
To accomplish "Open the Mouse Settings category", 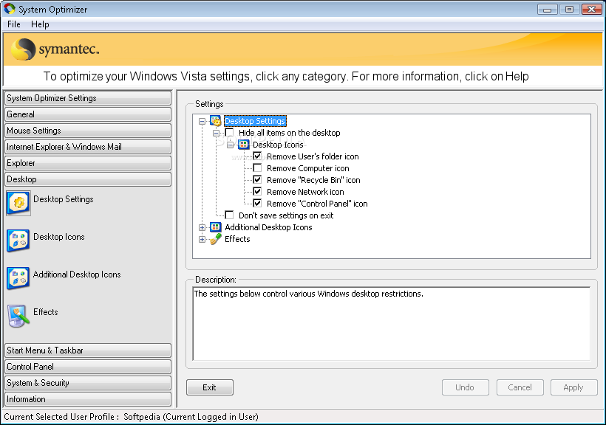I will click(88, 131).
